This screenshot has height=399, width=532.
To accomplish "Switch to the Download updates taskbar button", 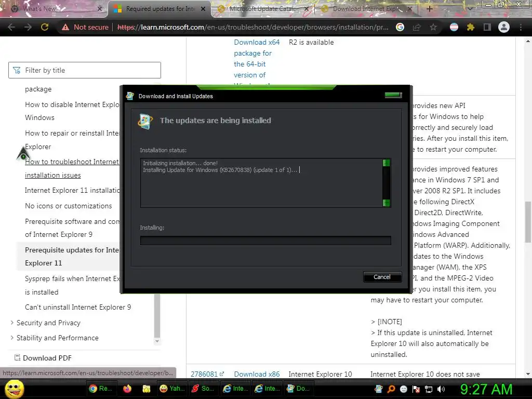I will (x=299, y=389).
